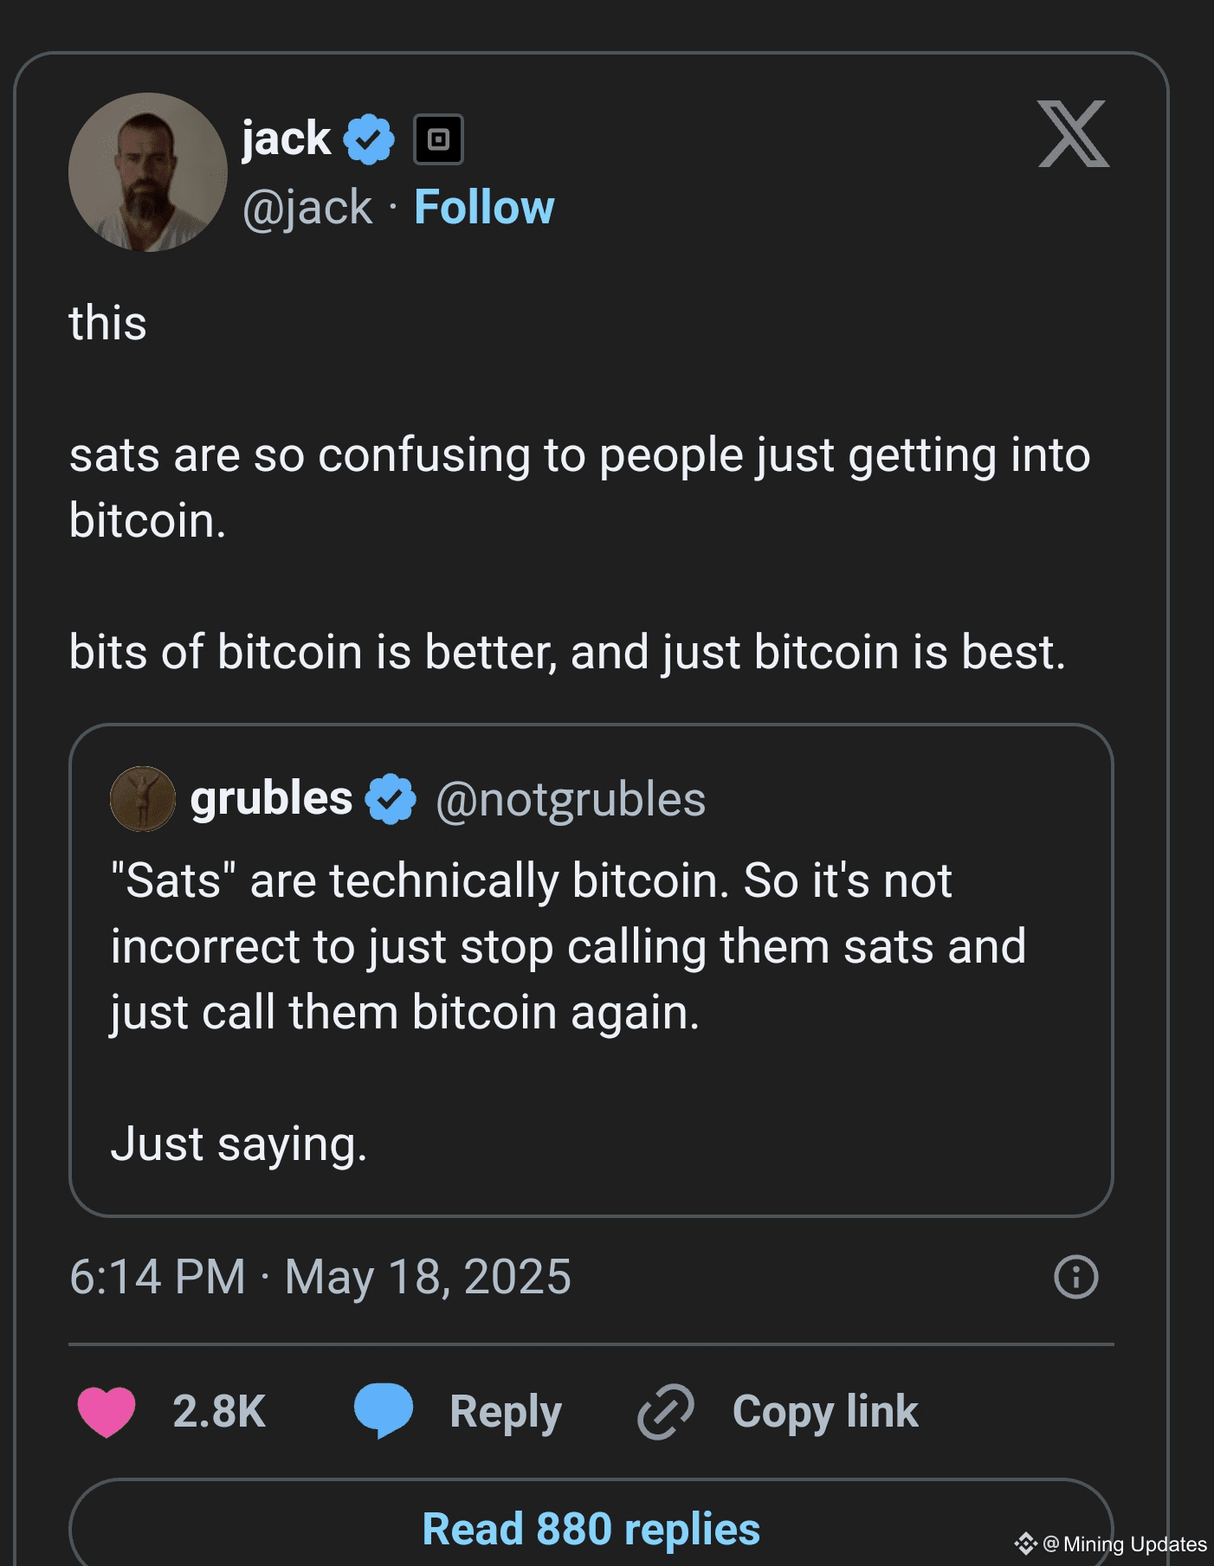Open the 6:14 PM May 18, 2025 timestamp
Image resolution: width=1214 pixels, height=1566 pixels.
point(320,1277)
